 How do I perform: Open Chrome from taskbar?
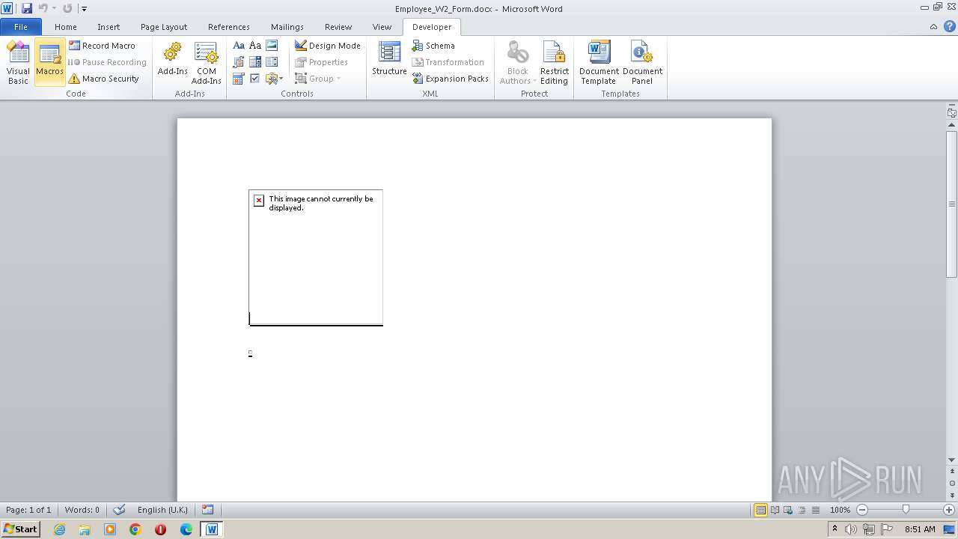tap(135, 529)
